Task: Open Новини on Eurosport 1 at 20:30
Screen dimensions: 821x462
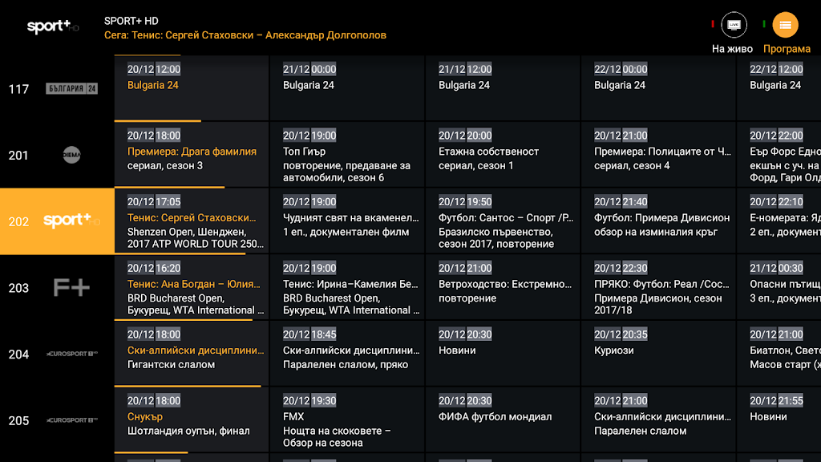Action: (503, 351)
